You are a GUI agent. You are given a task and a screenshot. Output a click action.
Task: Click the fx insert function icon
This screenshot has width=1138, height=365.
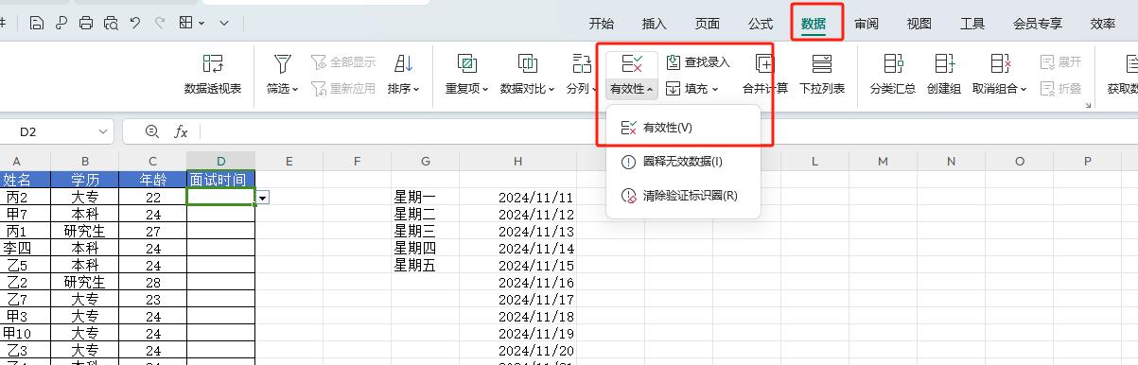(181, 132)
